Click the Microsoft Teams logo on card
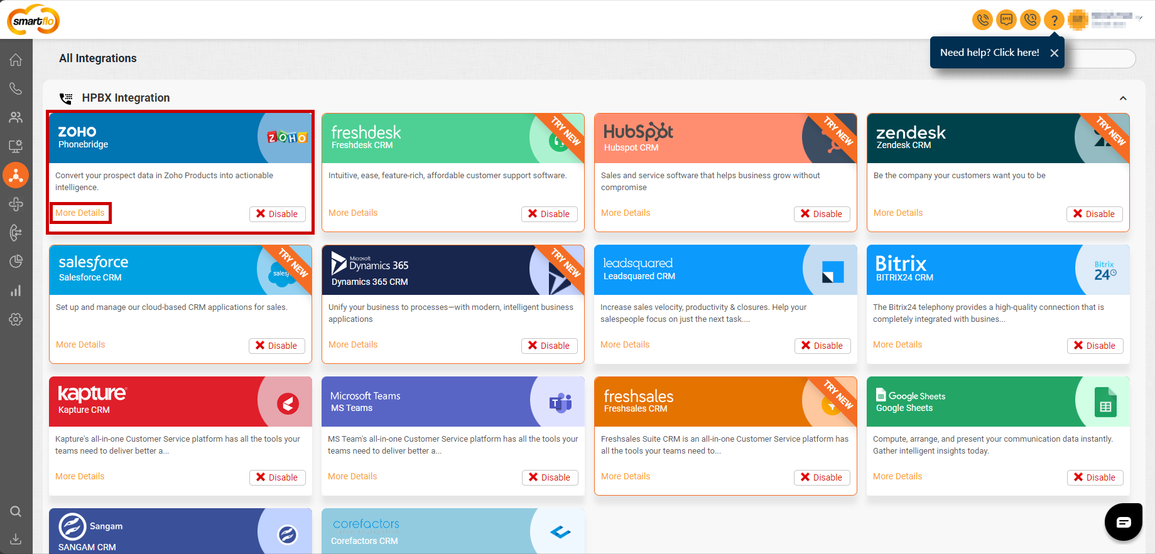The height and width of the screenshot is (554, 1155). click(x=560, y=402)
